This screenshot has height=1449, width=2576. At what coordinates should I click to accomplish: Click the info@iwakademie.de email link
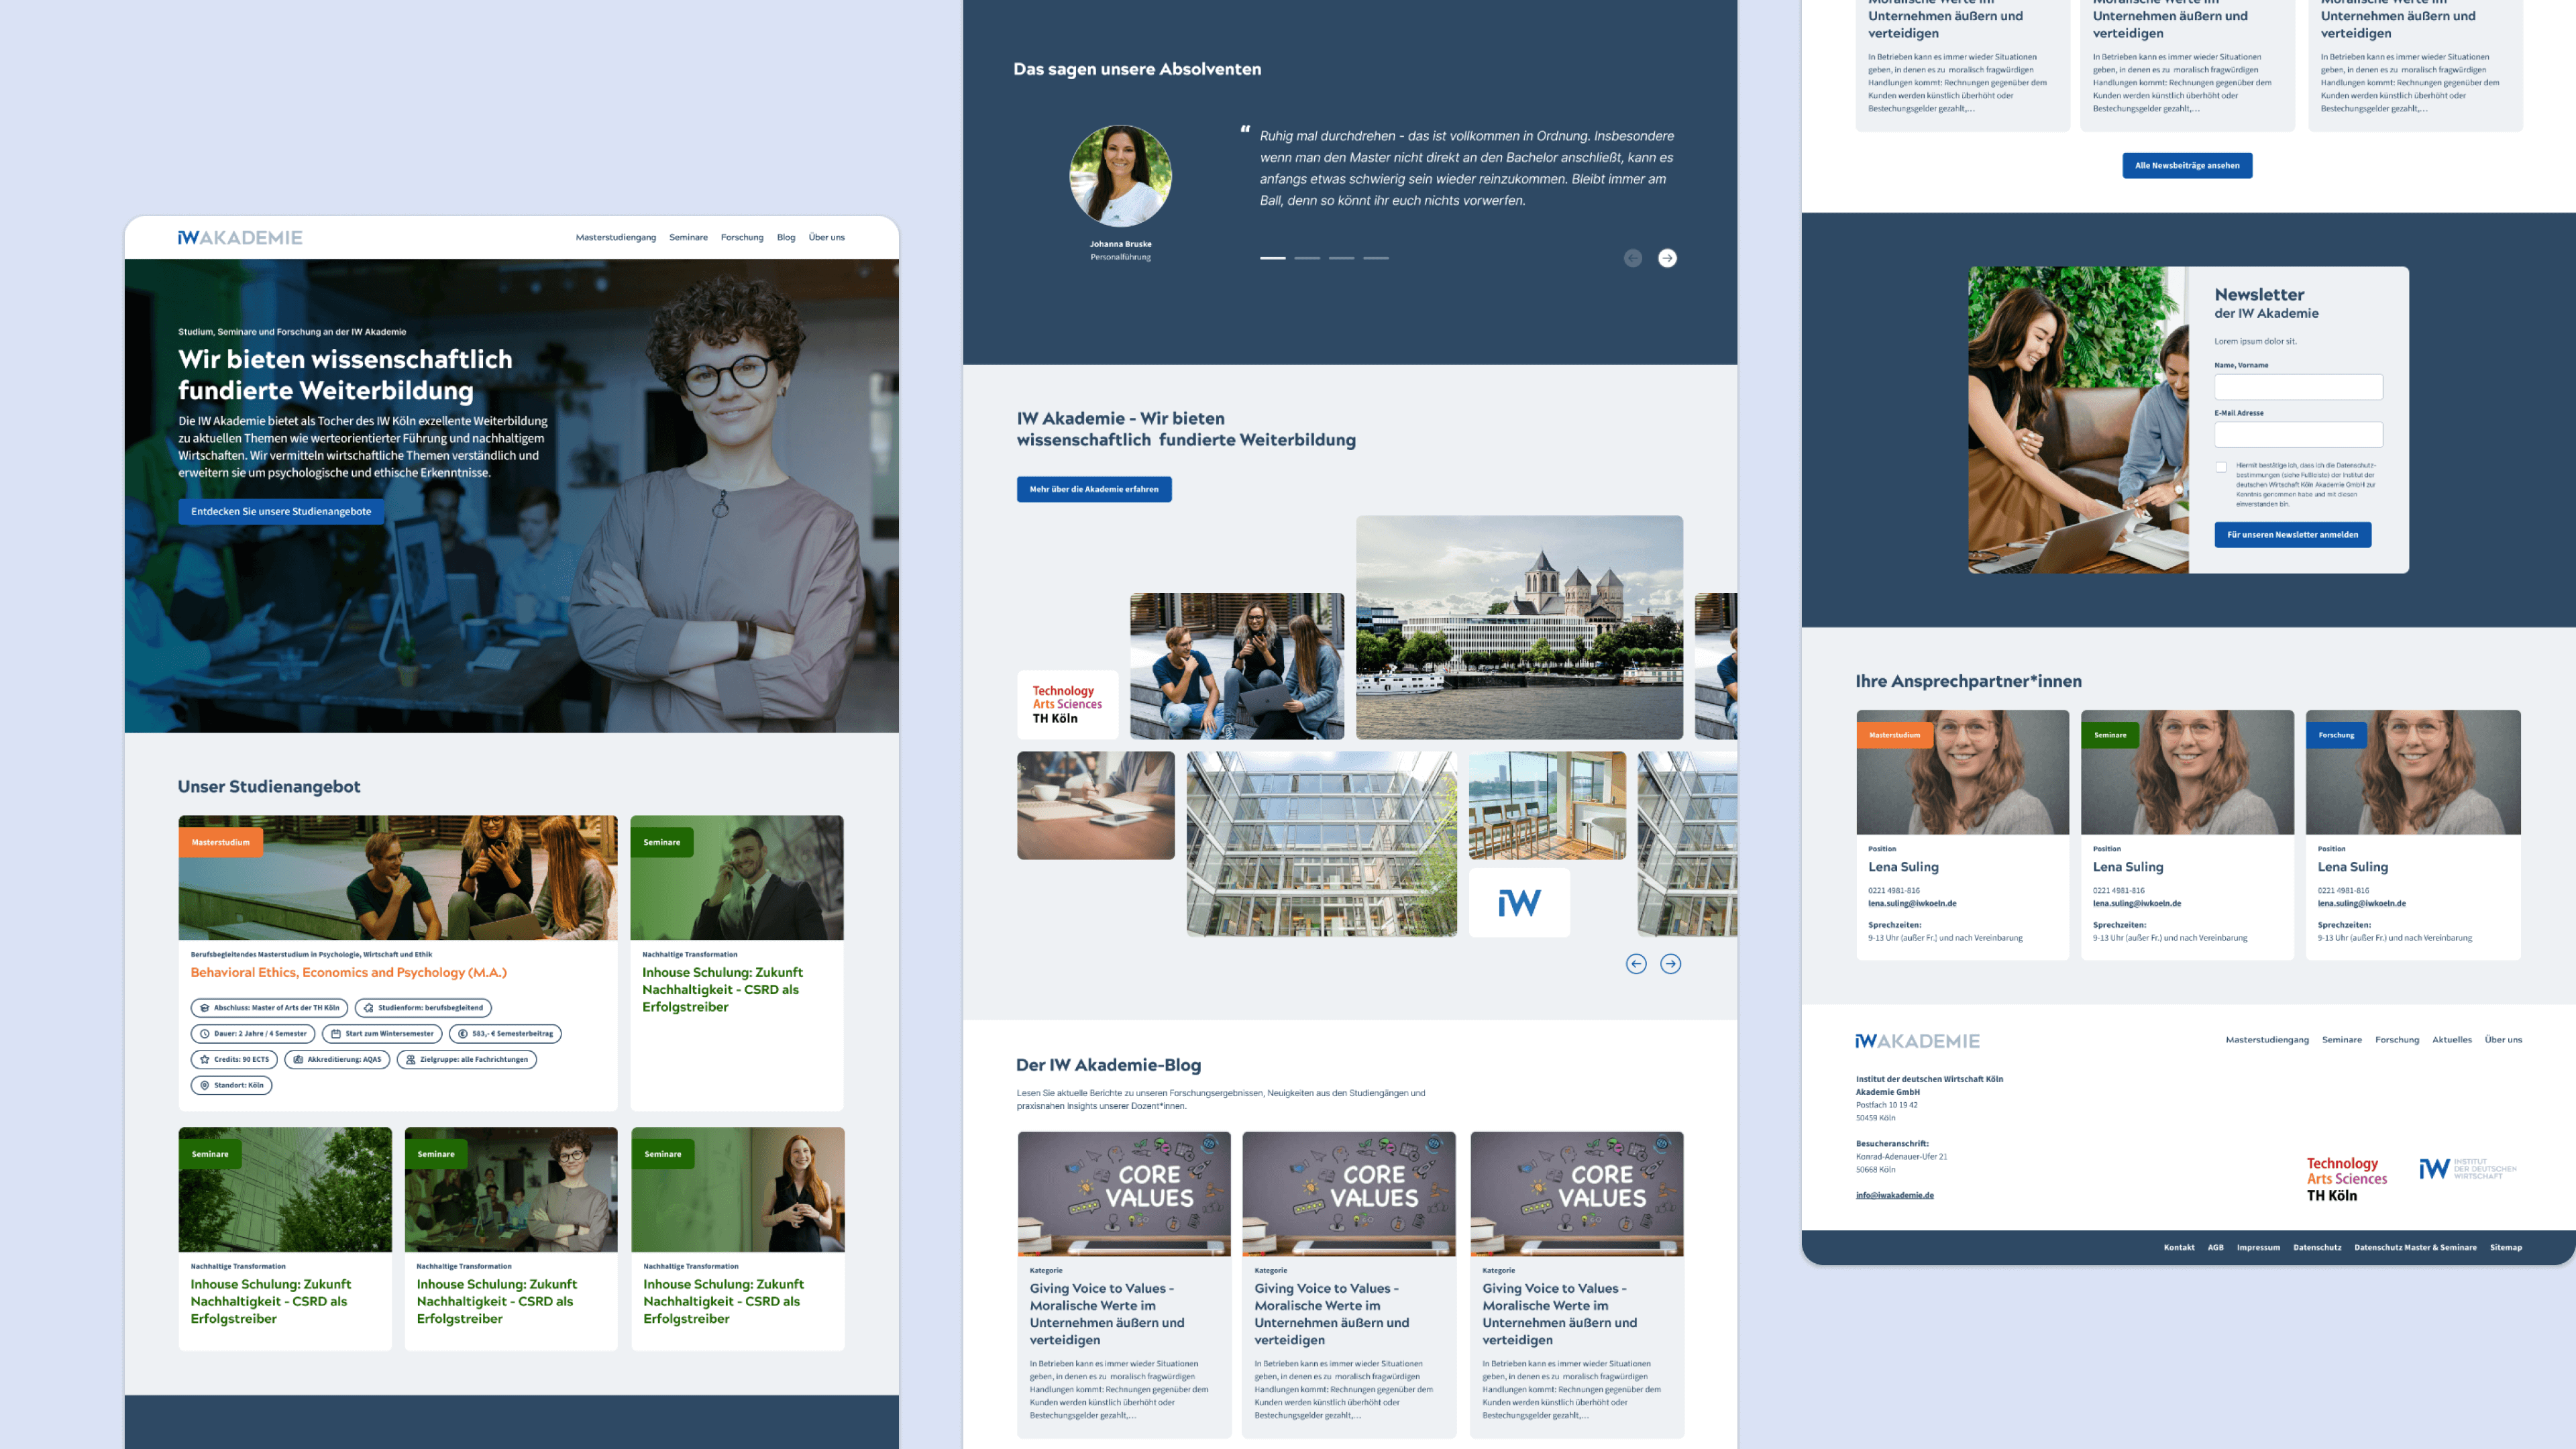[1895, 1194]
